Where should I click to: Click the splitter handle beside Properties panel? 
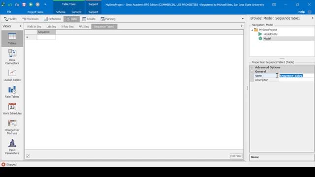pyautogui.click(x=248, y=88)
